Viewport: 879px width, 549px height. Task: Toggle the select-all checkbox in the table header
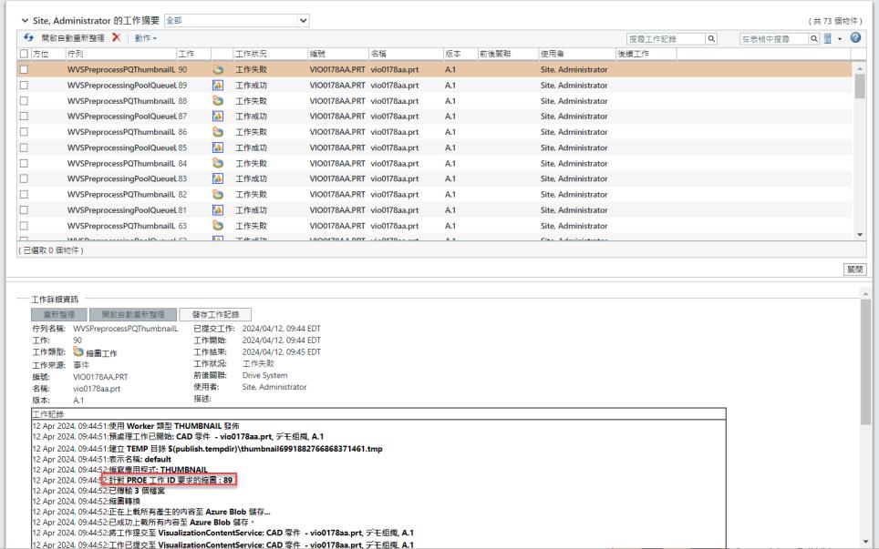coord(24,54)
